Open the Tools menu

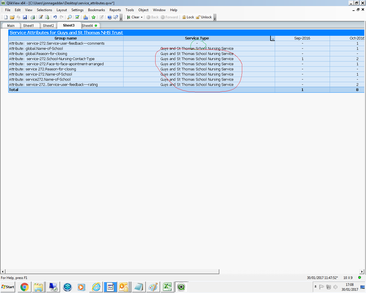(x=130, y=10)
